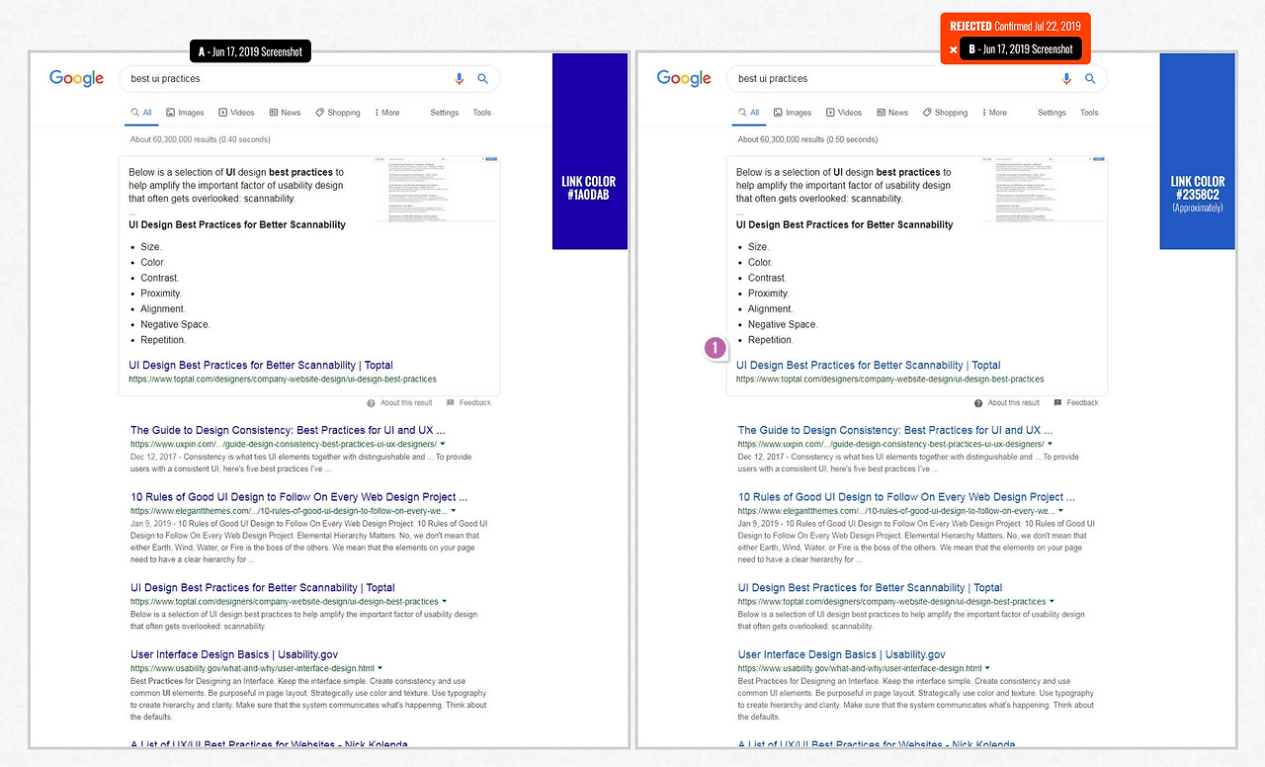
Task: Open the News search results
Action: (x=285, y=112)
